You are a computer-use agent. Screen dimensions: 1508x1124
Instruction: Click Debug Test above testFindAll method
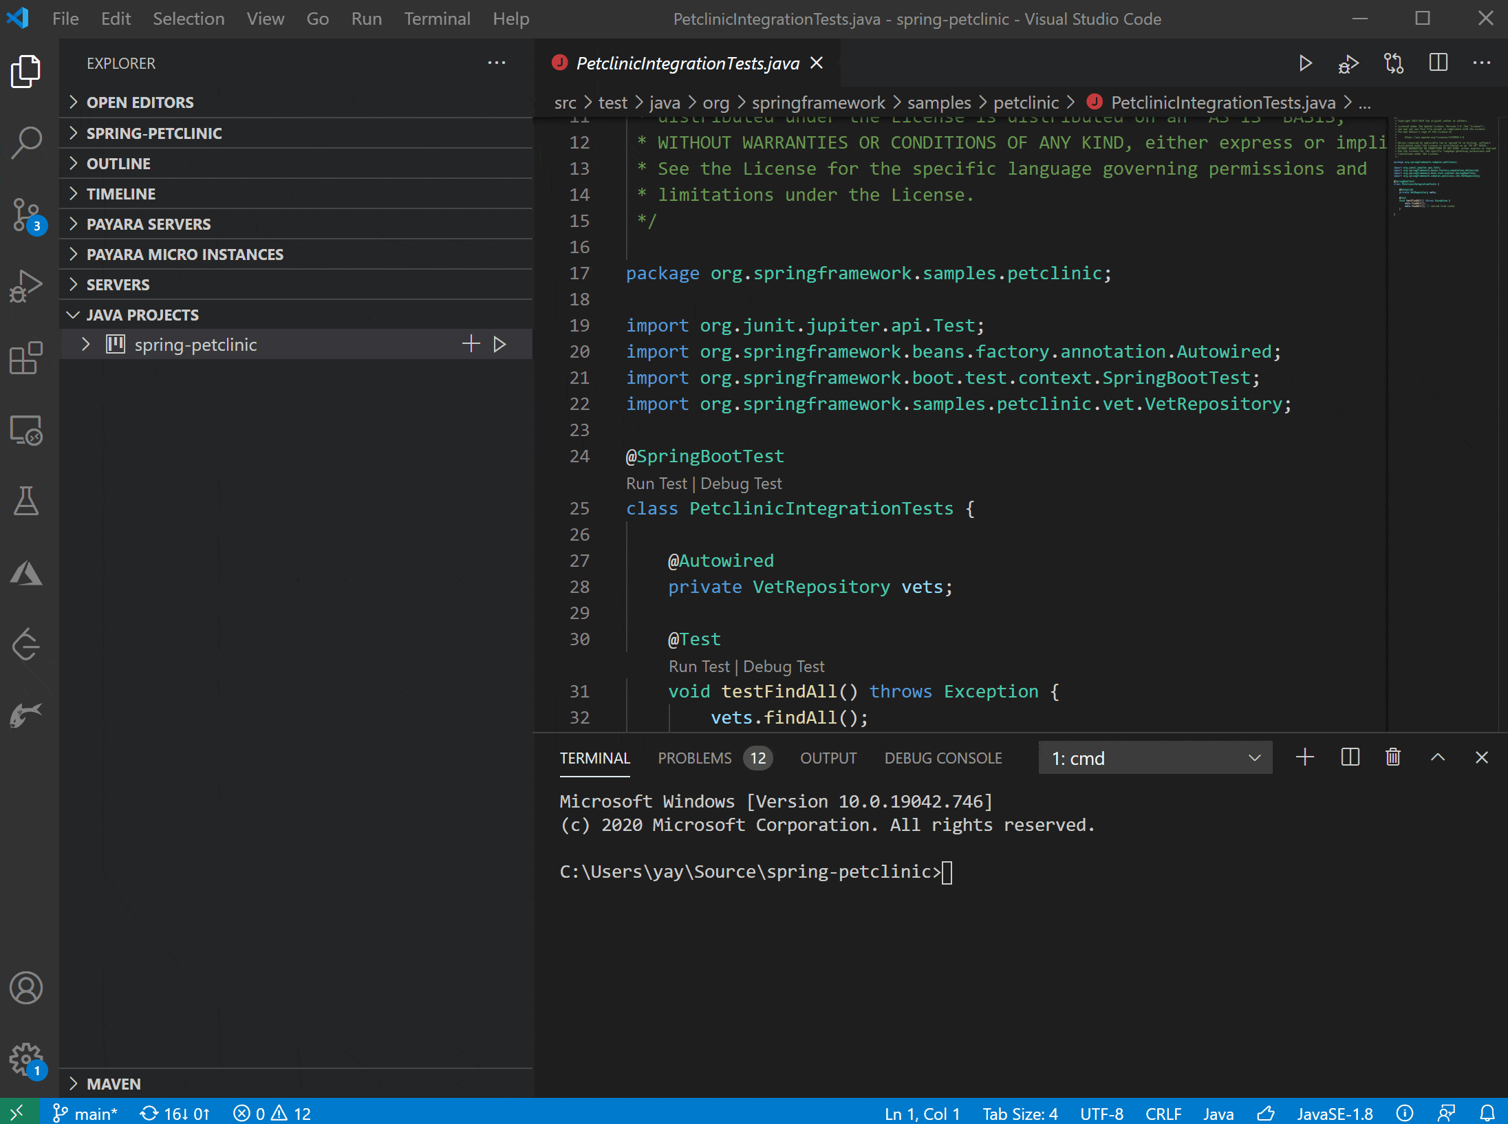click(x=784, y=667)
